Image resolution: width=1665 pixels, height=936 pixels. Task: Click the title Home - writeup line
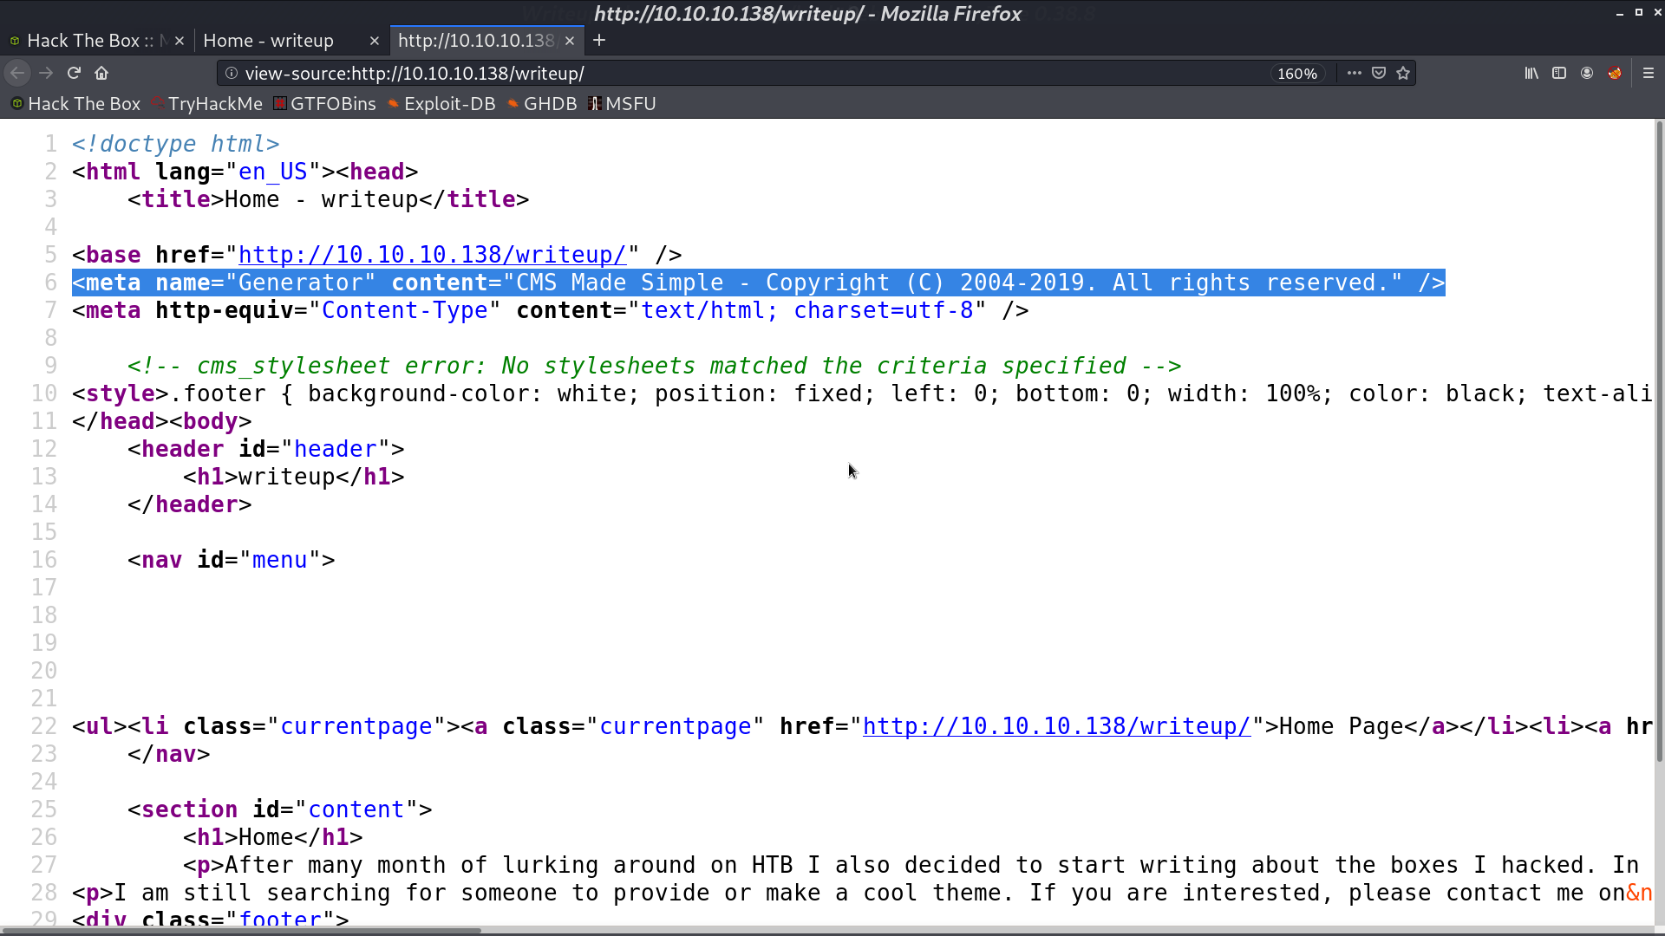click(328, 199)
